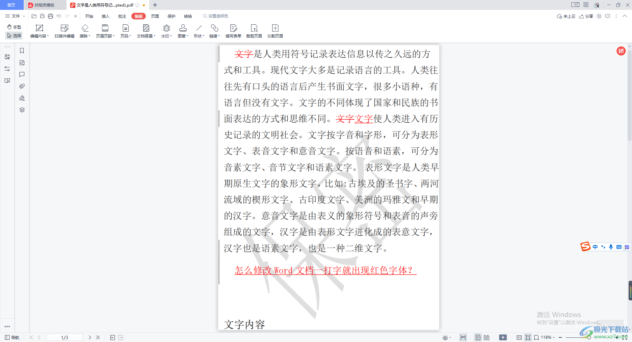Expand more sidebar options three dots
The width and height of the screenshot is (632, 342).
pyautogui.click(x=7, y=327)
